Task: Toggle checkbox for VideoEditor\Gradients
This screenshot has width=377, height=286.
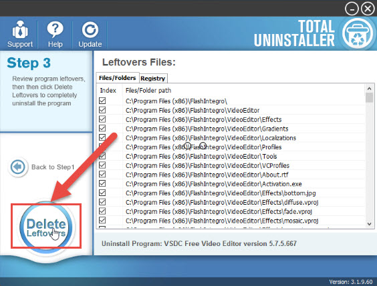Action: (102, 128)
